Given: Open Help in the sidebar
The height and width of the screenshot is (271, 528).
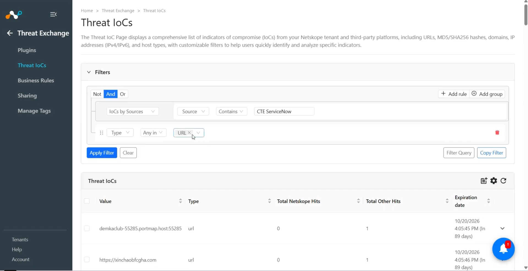Looking at the screenshot, I should pyautogui.click(x=17, y=249).
